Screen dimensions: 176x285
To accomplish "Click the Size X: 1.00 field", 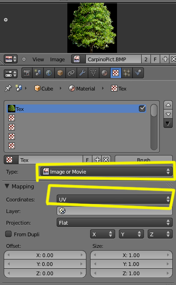I will point(131,255).
